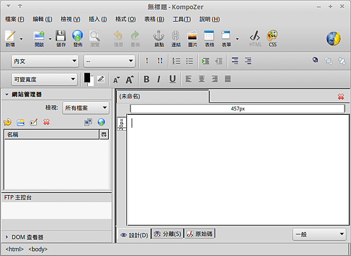Screen dimensions: 351x256
Task: Toggle the bulleted list button
Action: 190,61
